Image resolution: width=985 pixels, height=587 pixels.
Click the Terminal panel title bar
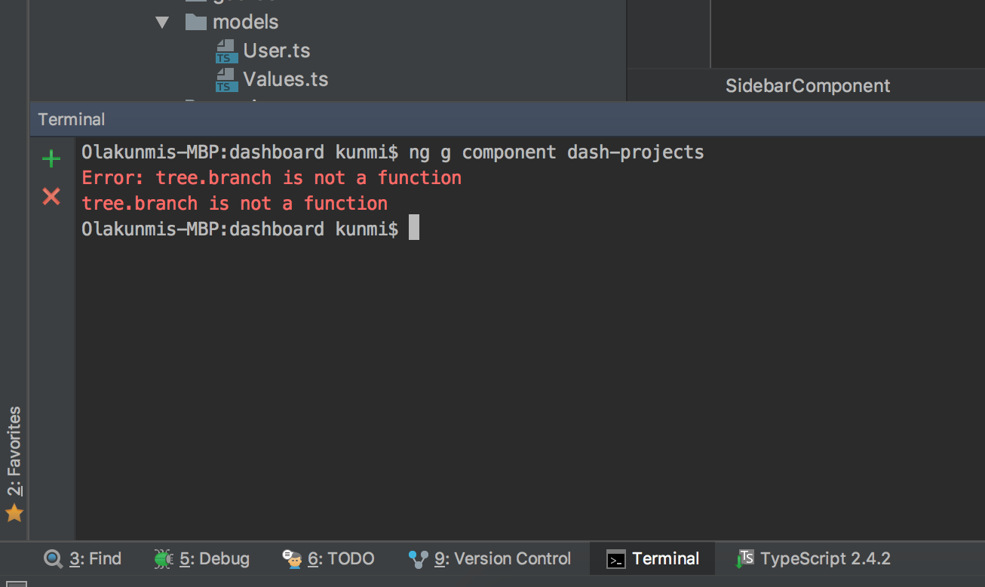[x=453, y=119]
